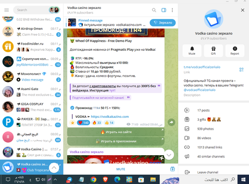
Task: Open the Vodka Casino | ... chat
Action: (x=31, y=152)
